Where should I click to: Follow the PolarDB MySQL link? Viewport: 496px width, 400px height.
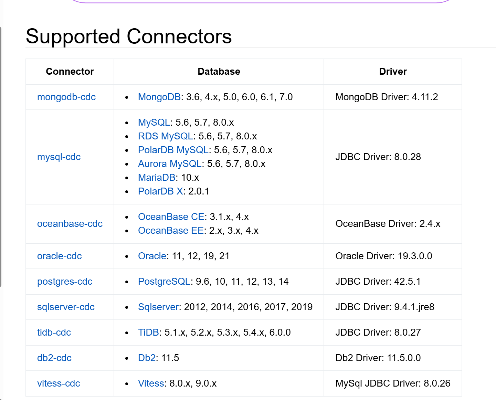pyautogui.click(x=173, y=150)
